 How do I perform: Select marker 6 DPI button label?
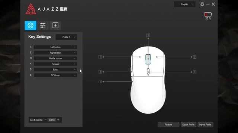click(194, 72)
